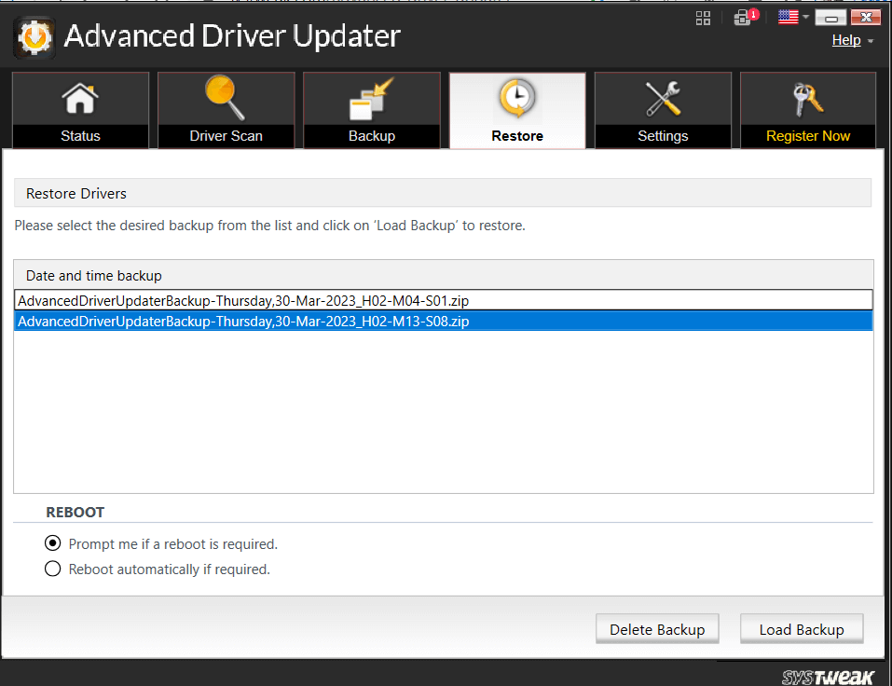The width and height of the screenshot is (892, 686).
Task: Select the H02-M04-S01 backup zip entry
Action: pos(242,300)
